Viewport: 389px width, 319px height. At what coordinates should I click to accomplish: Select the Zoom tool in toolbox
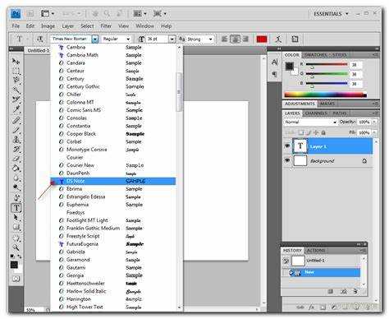16,247
